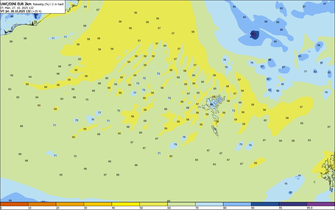Click the 30 legend tick label
Screen dimensions: 335x210
[x=85, y=208]
